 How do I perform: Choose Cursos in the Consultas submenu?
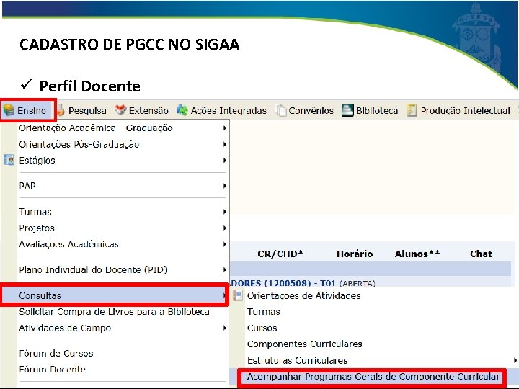click(x=262, y=328)
